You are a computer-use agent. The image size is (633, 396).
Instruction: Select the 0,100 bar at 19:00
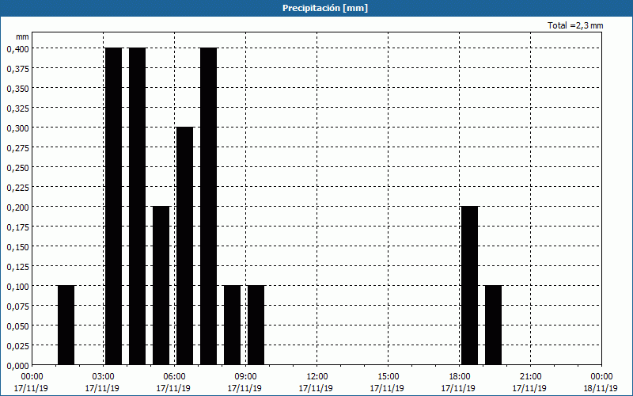pos(493,326)
